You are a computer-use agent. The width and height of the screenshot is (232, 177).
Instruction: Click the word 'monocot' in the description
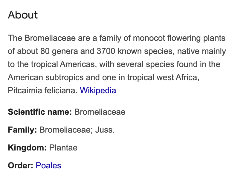click(x=149, y=38)
